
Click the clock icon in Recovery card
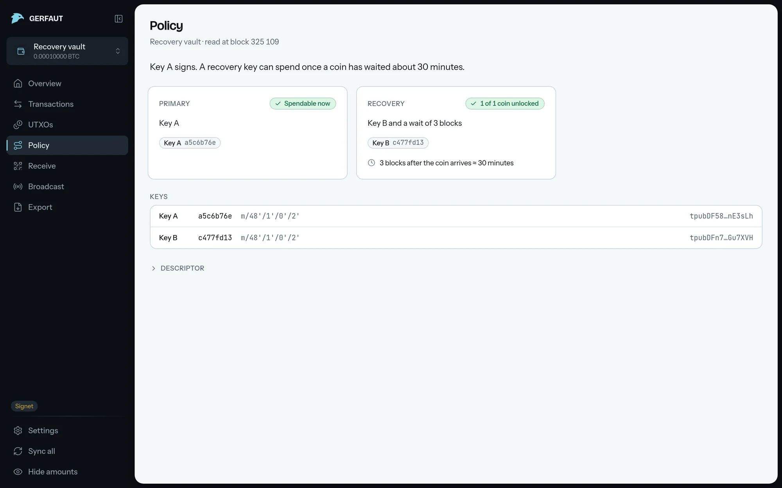(x=371, y=163)
